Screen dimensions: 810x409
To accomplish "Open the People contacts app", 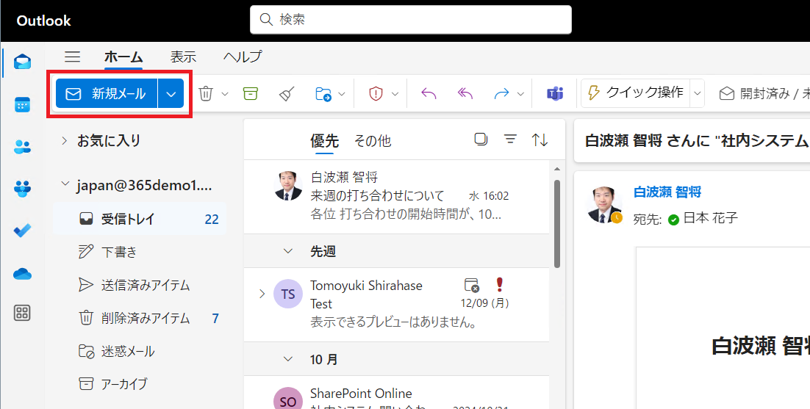I will (x=22, y=147).
